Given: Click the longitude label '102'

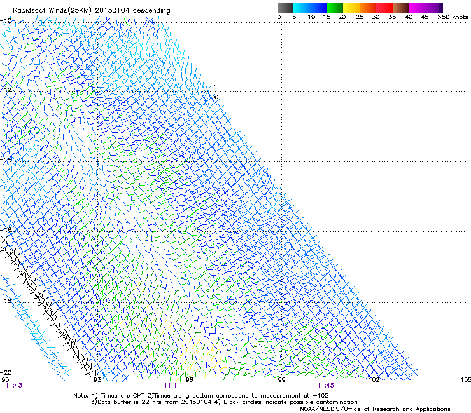Looking at the screenshot, I should pos(374,380).
